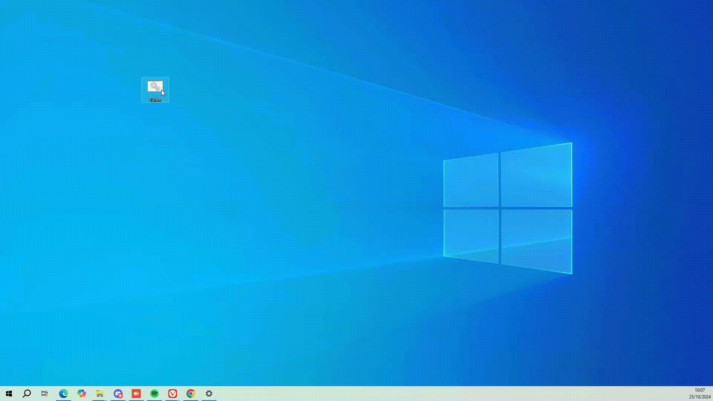Click the taskbar Search magnifier icon
Screen dimensions: 713x401
(27, 394)
